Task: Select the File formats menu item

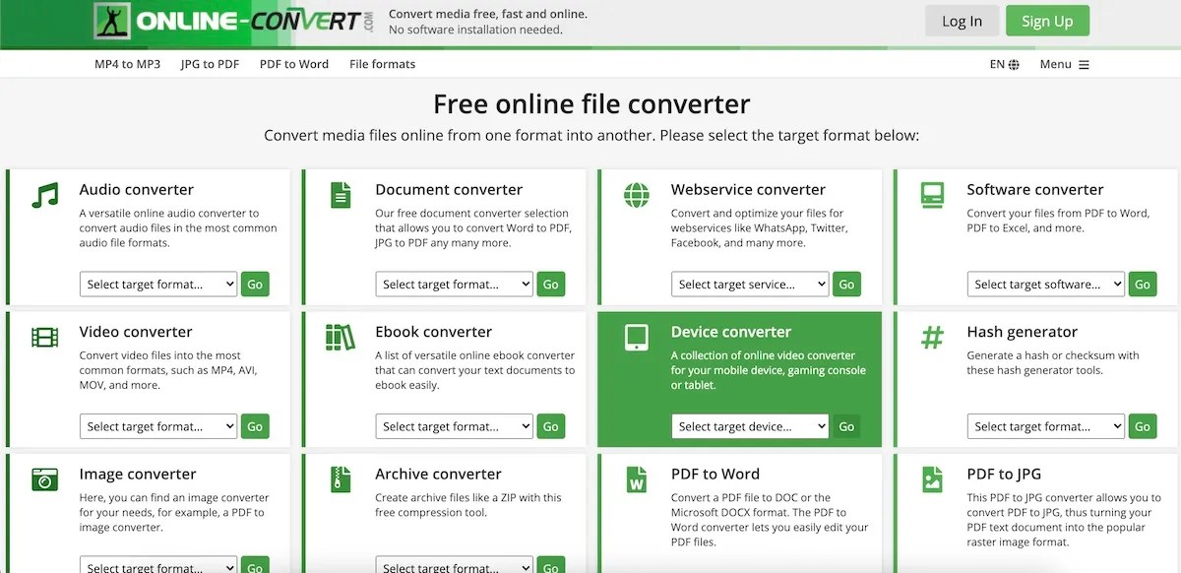Action: pos(382,63)
